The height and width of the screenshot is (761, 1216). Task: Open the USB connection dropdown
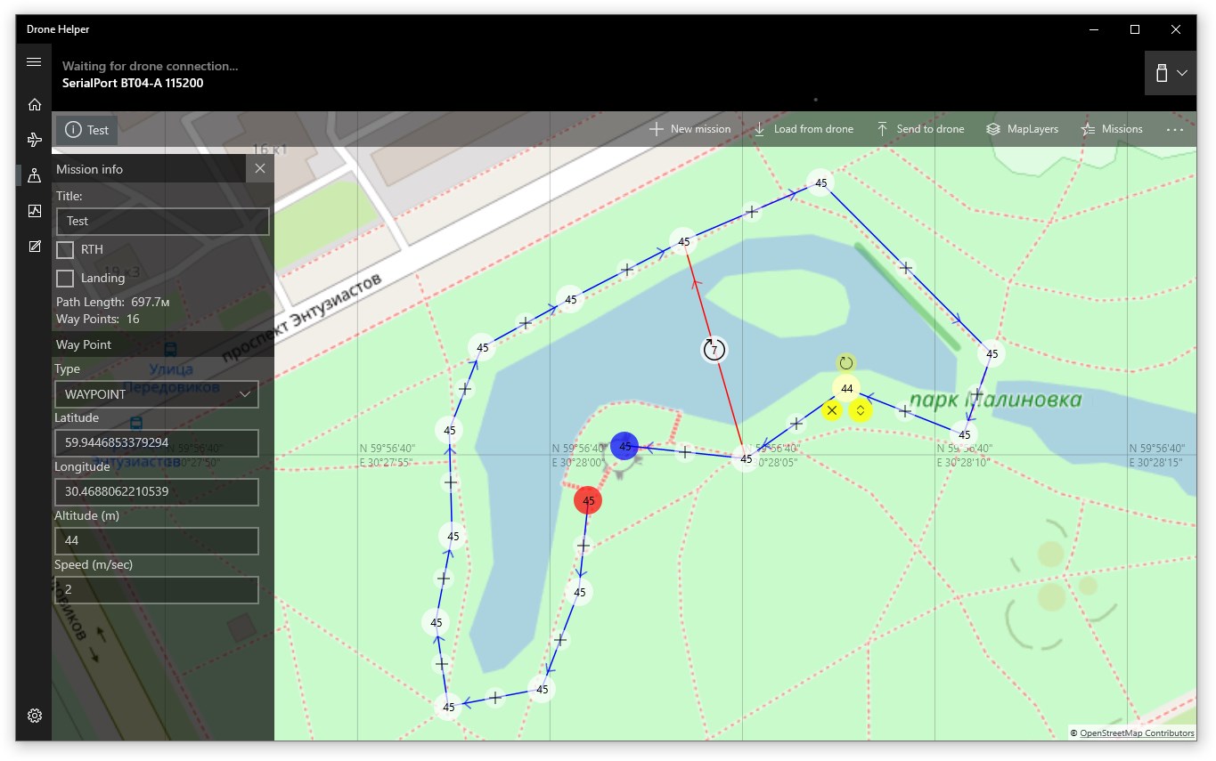point(1170,73)
